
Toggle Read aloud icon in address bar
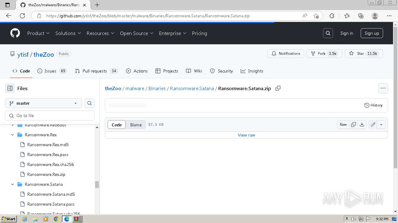pos(305,16)
